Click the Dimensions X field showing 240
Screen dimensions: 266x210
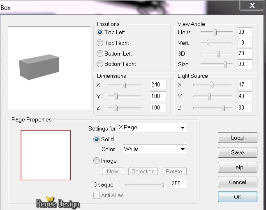[158, 84]
